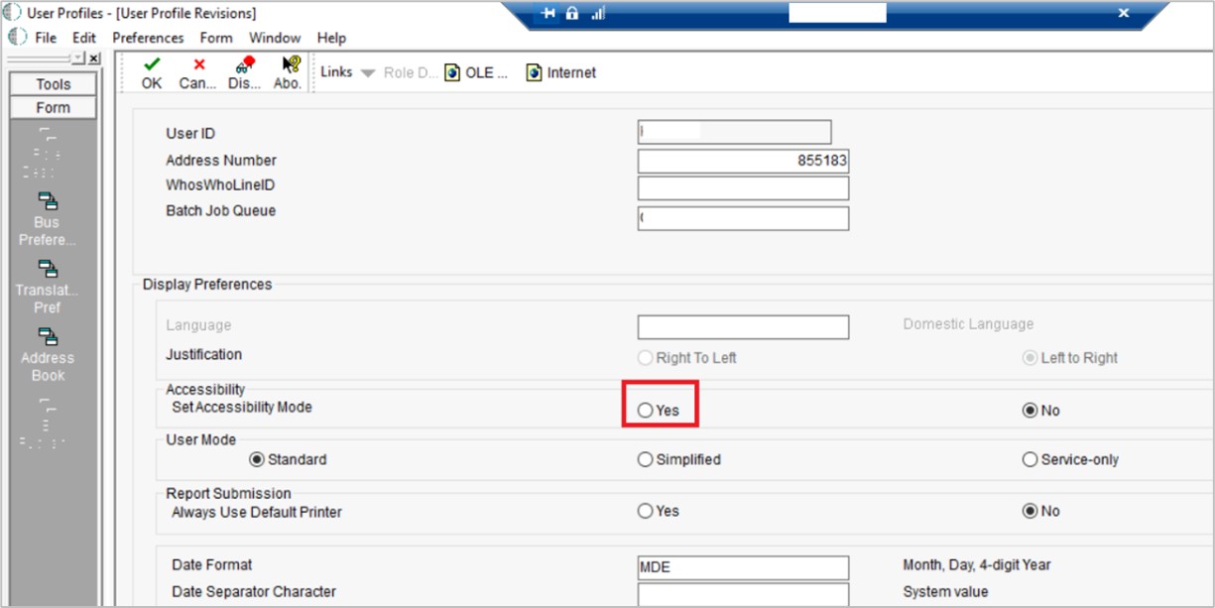This screenshot has height=608, width=1215.
Task: Click the app globe icon beside File menu
Action: pyautogui.click(x=16, y=37)
